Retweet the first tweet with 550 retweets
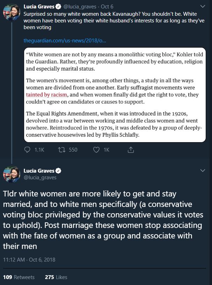This screenshot has height=285, width=212. 61,150
